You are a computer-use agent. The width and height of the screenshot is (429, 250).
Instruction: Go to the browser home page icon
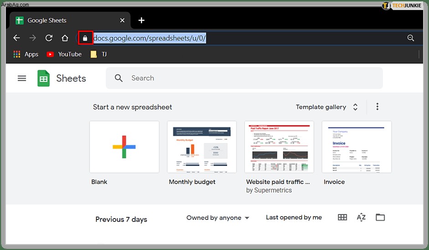point(65,38)
